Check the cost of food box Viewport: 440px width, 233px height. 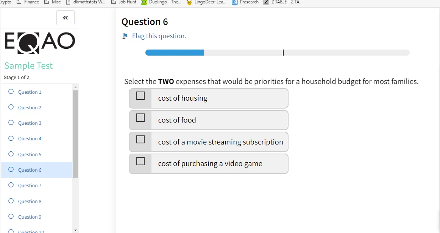(x=140, y=118)
